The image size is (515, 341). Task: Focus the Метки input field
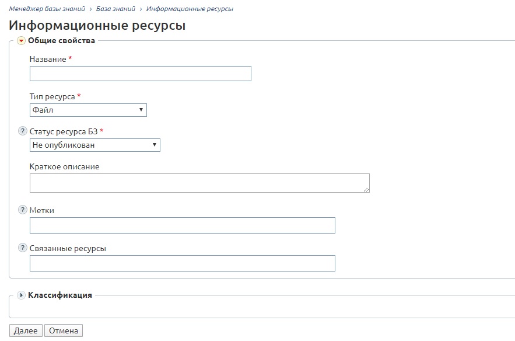183,225
